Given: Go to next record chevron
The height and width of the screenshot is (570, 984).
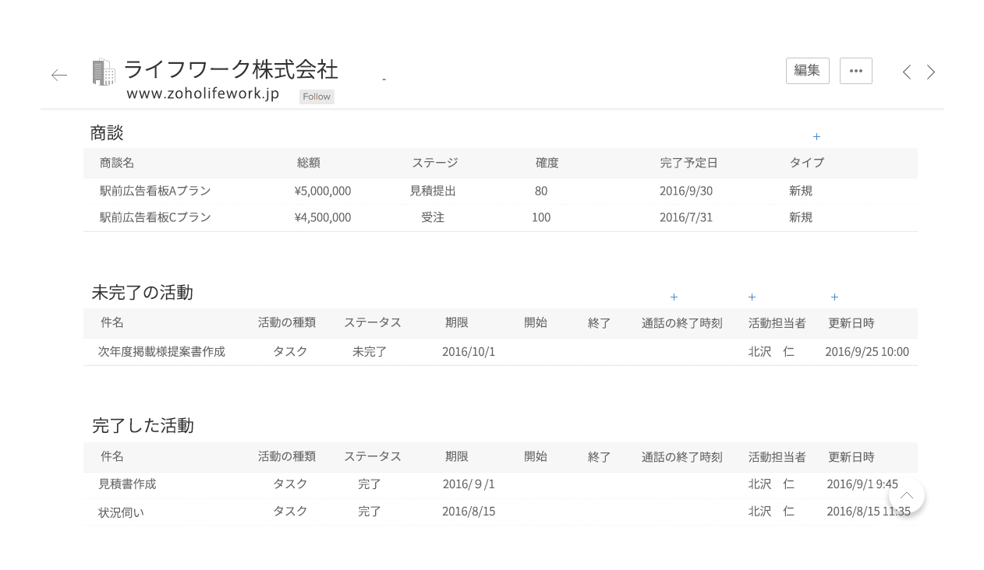Looking at the screenshot, I should pos(931,72).
